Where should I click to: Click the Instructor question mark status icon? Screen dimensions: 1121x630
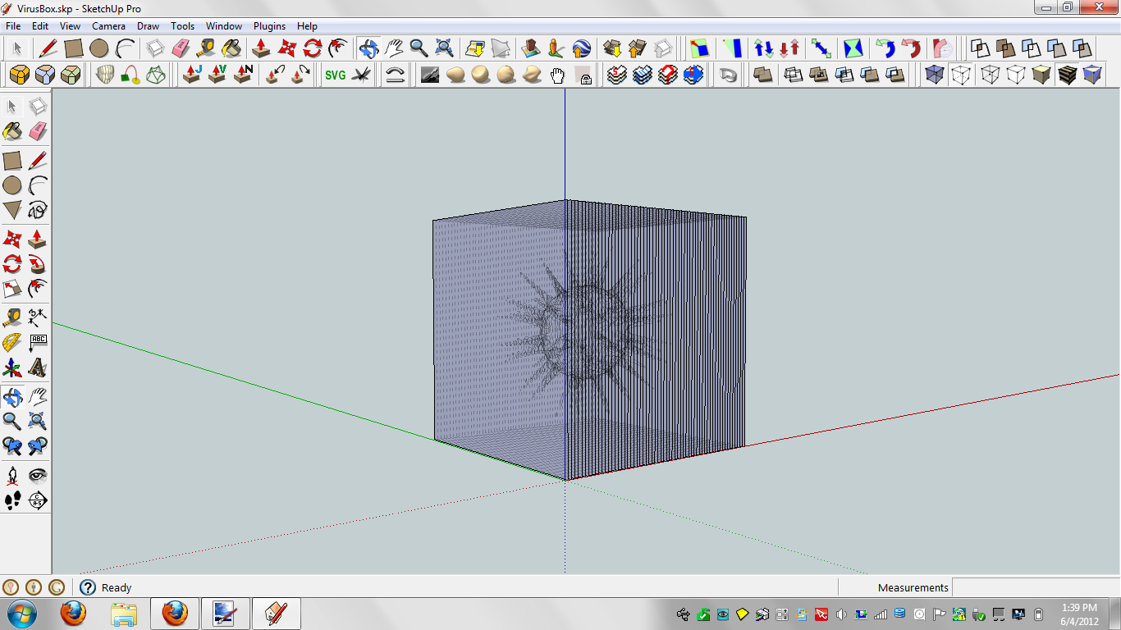[x=87, y=587]
